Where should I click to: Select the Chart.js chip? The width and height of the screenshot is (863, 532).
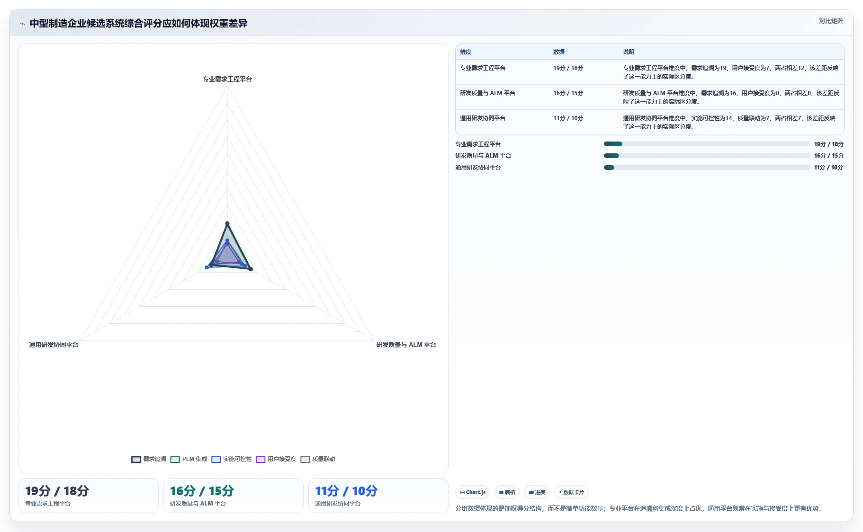tap(473, 492)
